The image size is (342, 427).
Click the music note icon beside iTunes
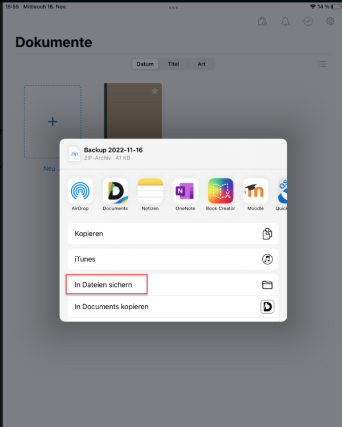(x=267, y=259)
